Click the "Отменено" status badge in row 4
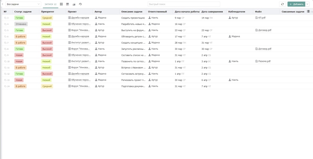Image resolution: width=313 pixels, height=159 pixels. pyautogui.click(x=21, y=24)
